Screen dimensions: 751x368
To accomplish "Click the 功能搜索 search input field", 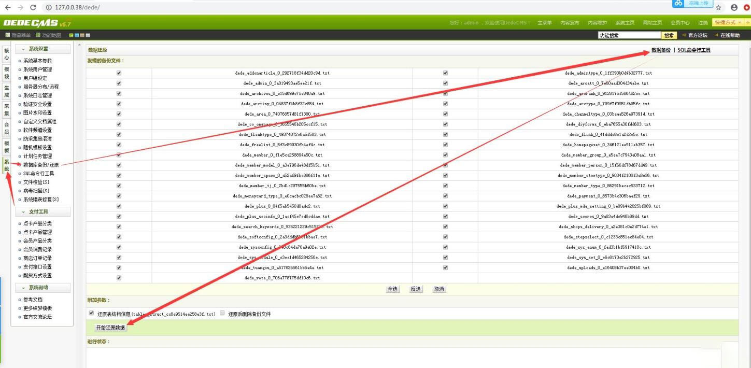I will pos(629,35).
